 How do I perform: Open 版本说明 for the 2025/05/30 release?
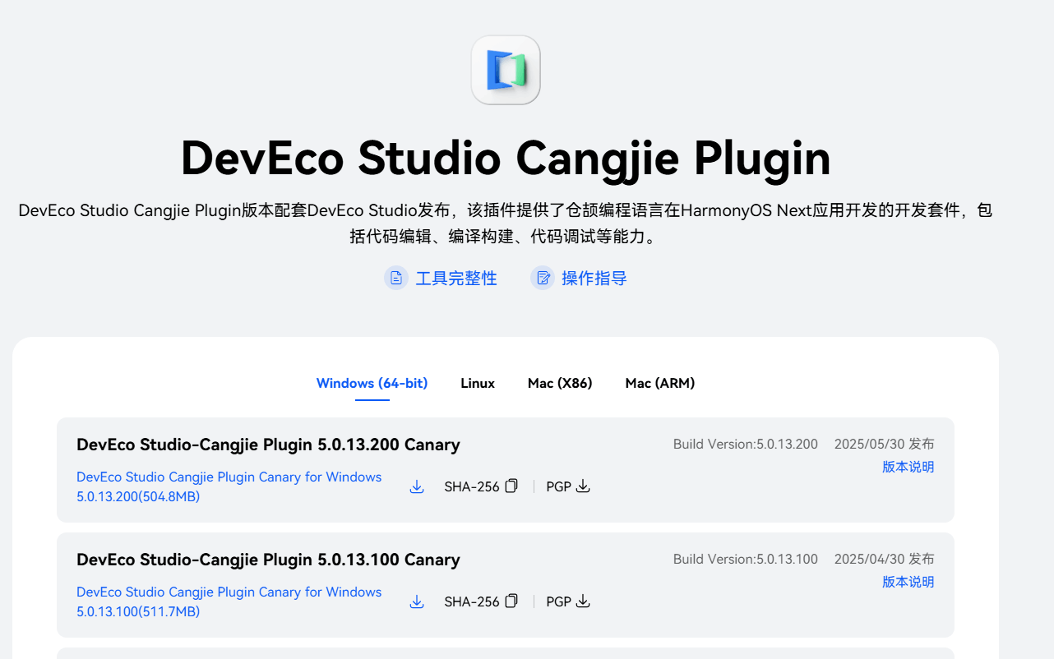[908, 467]
